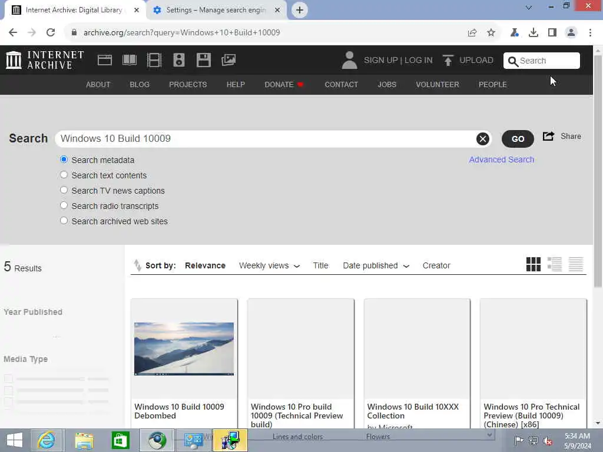Open the HELP menu item
This screenshot has width=603, height=452.
click(236, 85)
